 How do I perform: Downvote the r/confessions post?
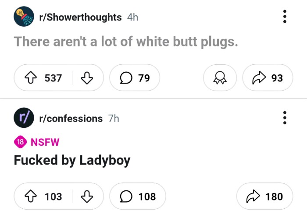click(87, 196)
